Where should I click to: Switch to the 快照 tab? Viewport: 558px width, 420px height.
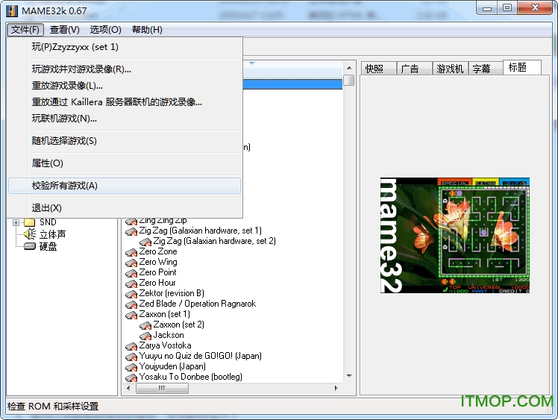click(378, 69)
